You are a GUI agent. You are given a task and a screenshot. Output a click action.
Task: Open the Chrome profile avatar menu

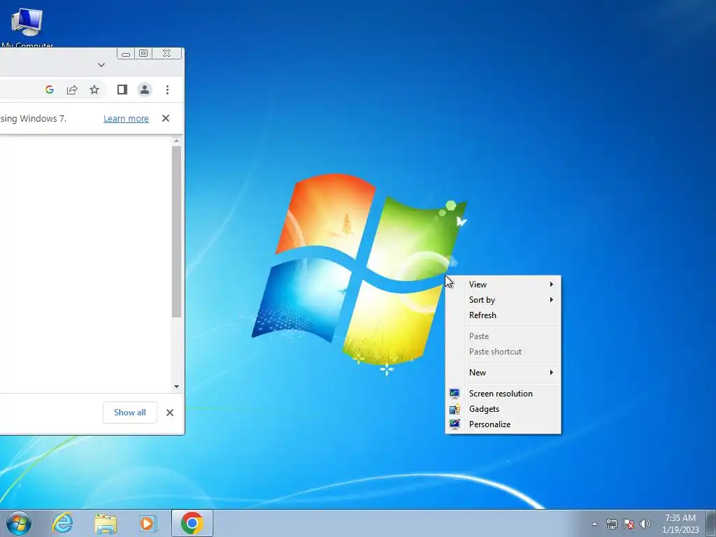[145, 89]
